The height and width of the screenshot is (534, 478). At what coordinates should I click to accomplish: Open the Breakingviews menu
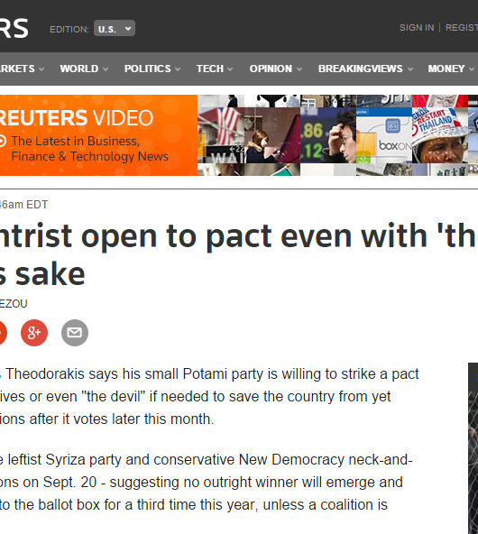pyautogui.click(x=365, y=69)
